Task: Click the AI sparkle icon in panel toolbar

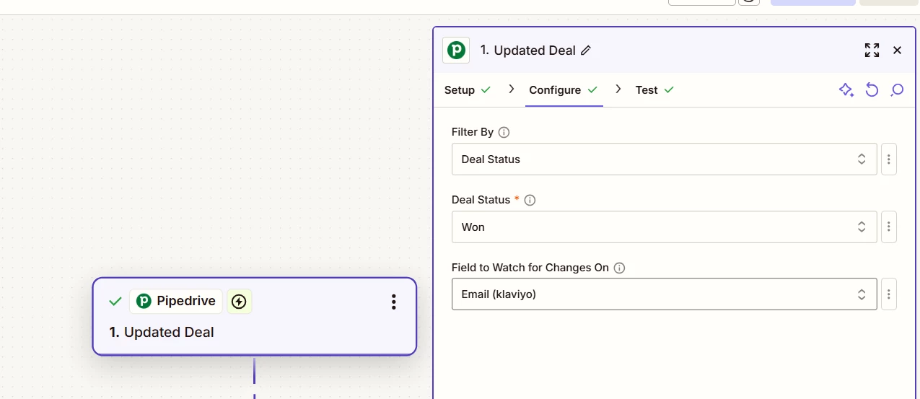Action: pos(846,90)
